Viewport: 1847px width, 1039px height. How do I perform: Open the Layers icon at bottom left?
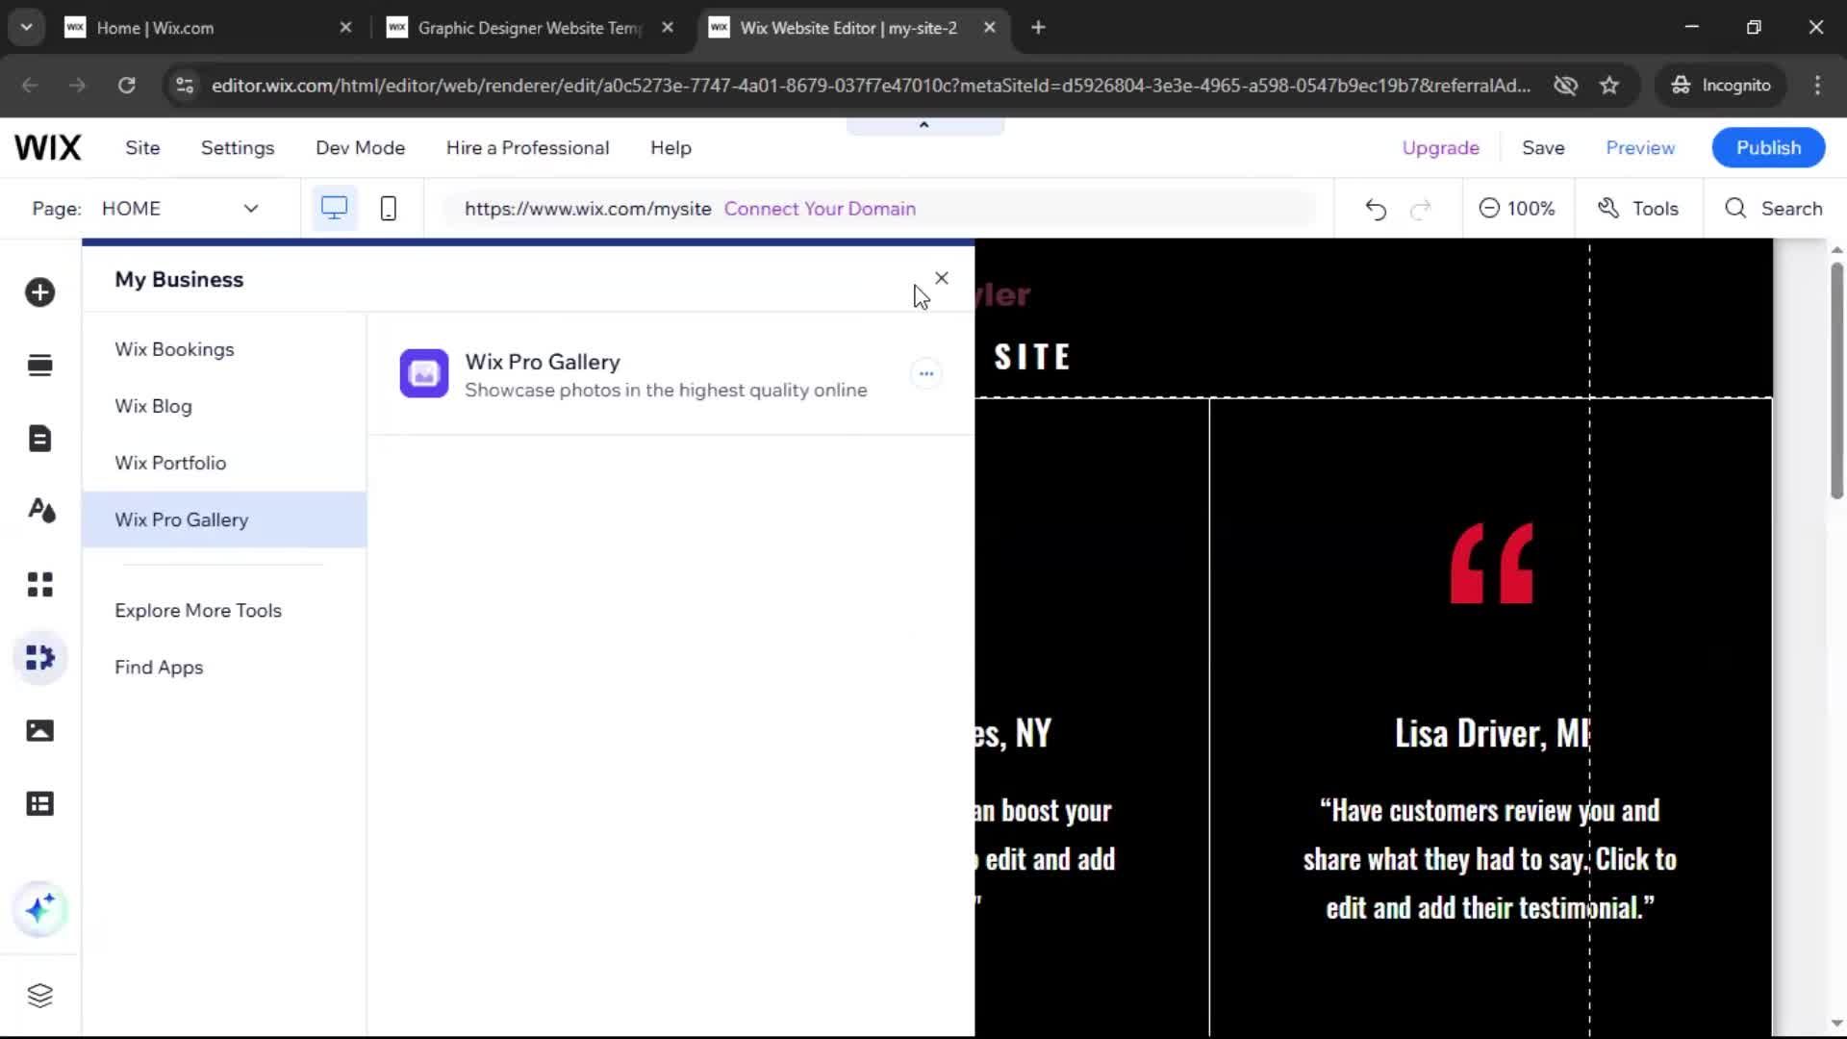39,996
